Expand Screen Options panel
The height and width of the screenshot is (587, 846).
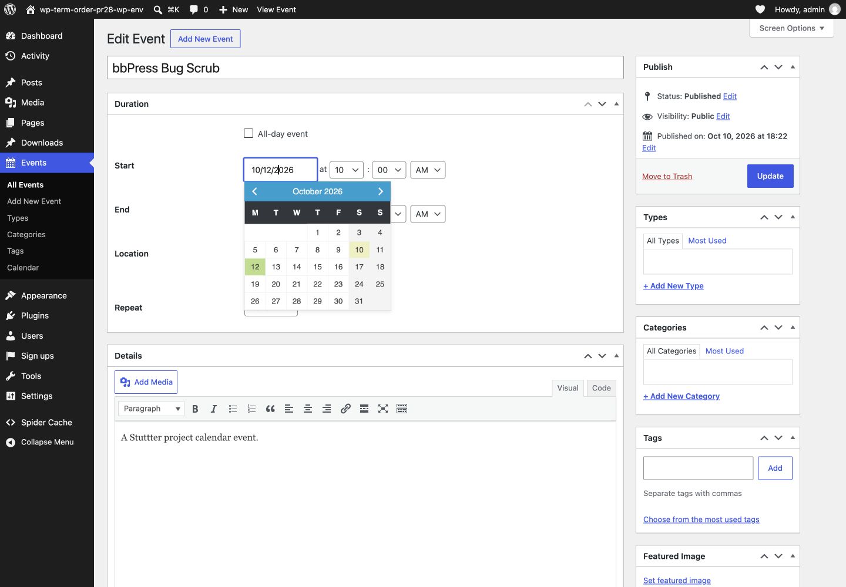click(791, 28)
